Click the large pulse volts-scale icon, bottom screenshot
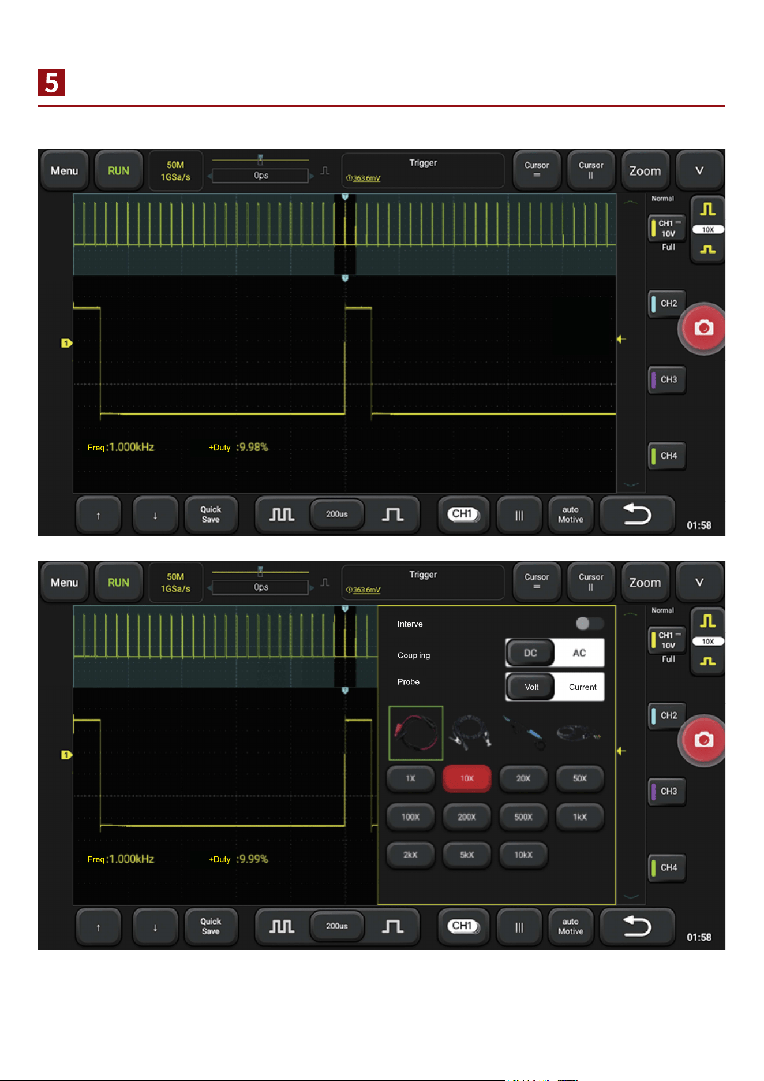 pos(707,621)
